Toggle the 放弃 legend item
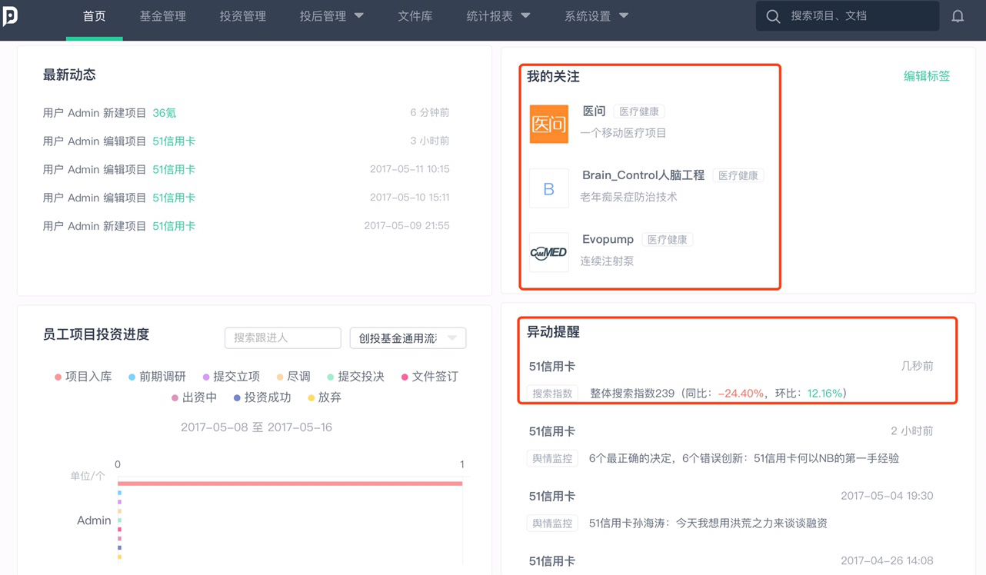 tap(324, 397)
